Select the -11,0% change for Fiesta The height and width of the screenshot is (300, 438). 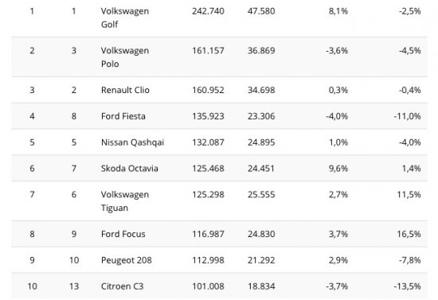[x=407, y=116]
